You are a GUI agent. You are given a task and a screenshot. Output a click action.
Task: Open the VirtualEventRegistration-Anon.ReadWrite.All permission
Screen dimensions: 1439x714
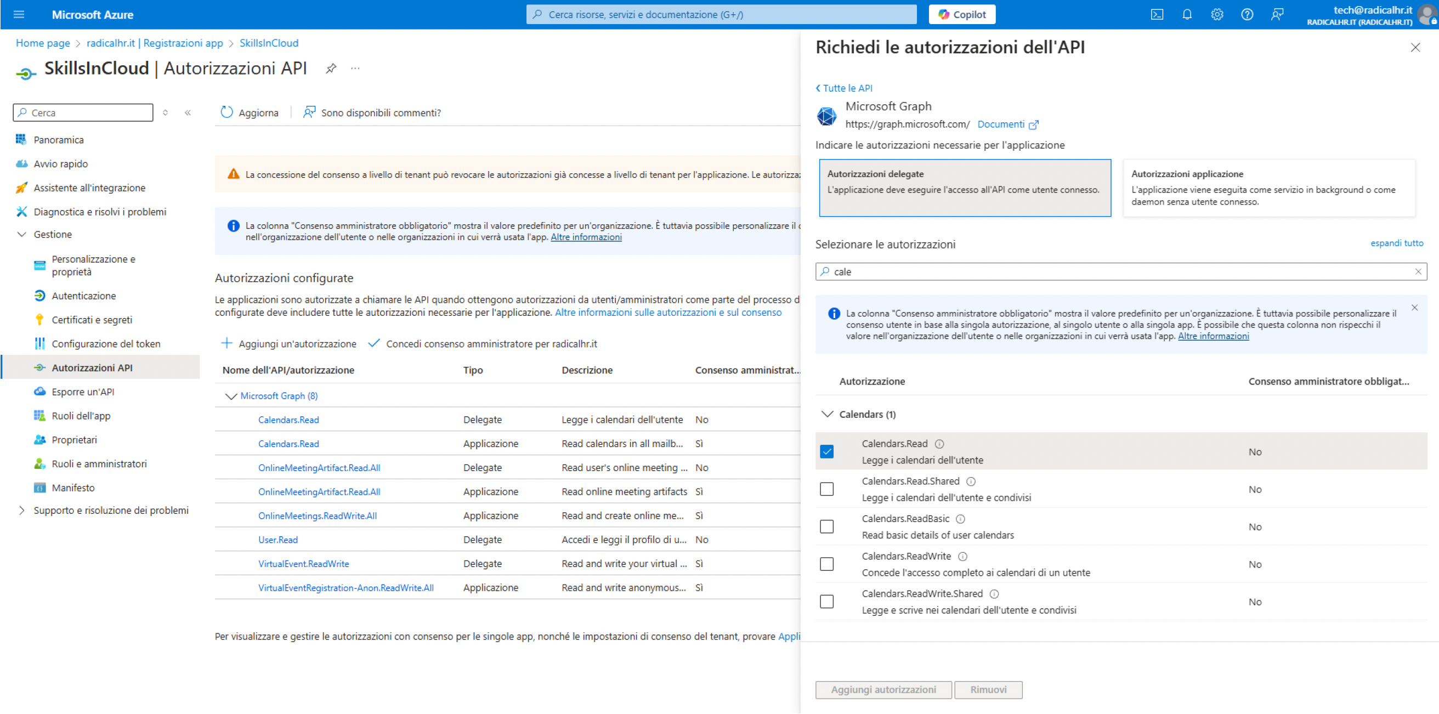[x=346, y=588]
